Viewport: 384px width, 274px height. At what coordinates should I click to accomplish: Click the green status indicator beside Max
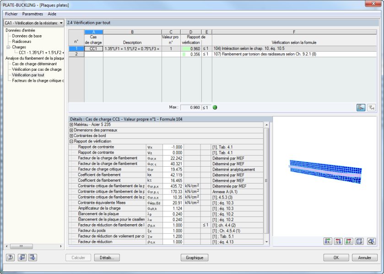tap(215, 107)
